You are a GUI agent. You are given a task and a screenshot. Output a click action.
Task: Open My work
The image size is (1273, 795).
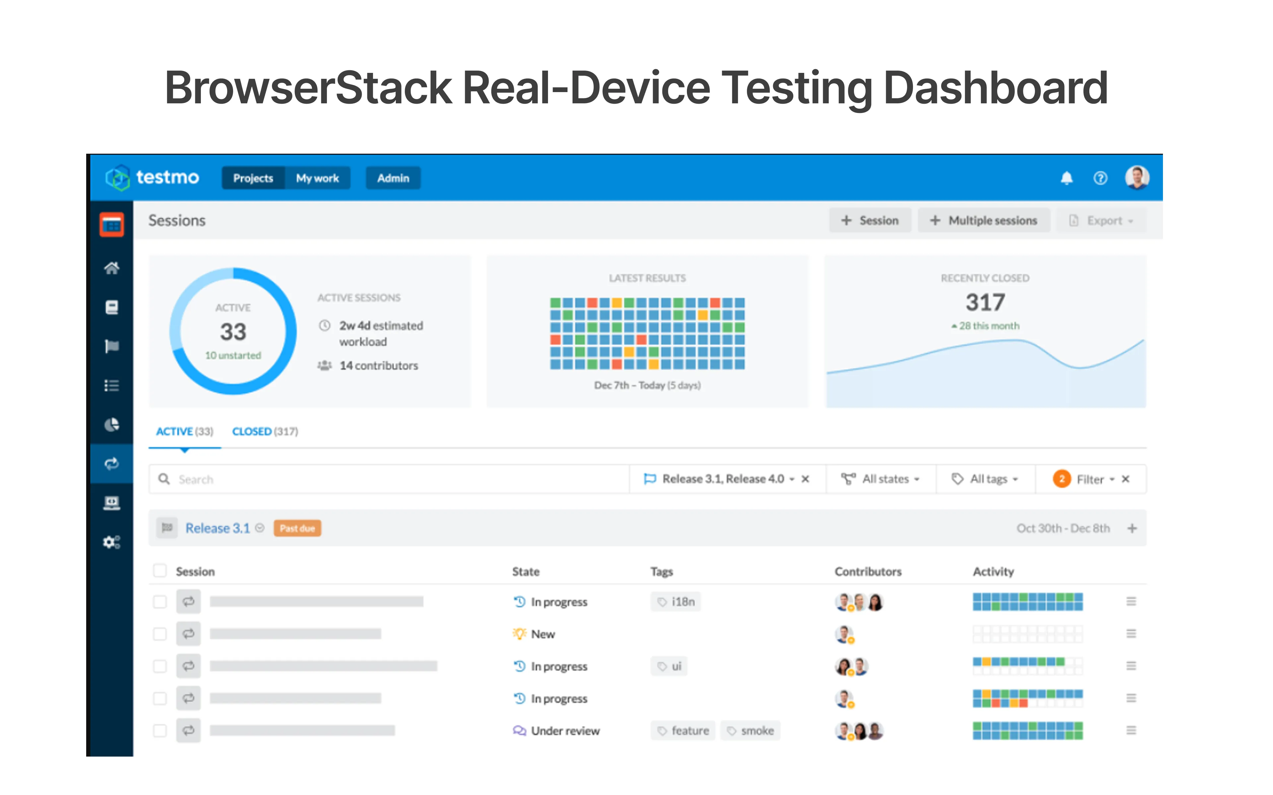coord(317,178)
